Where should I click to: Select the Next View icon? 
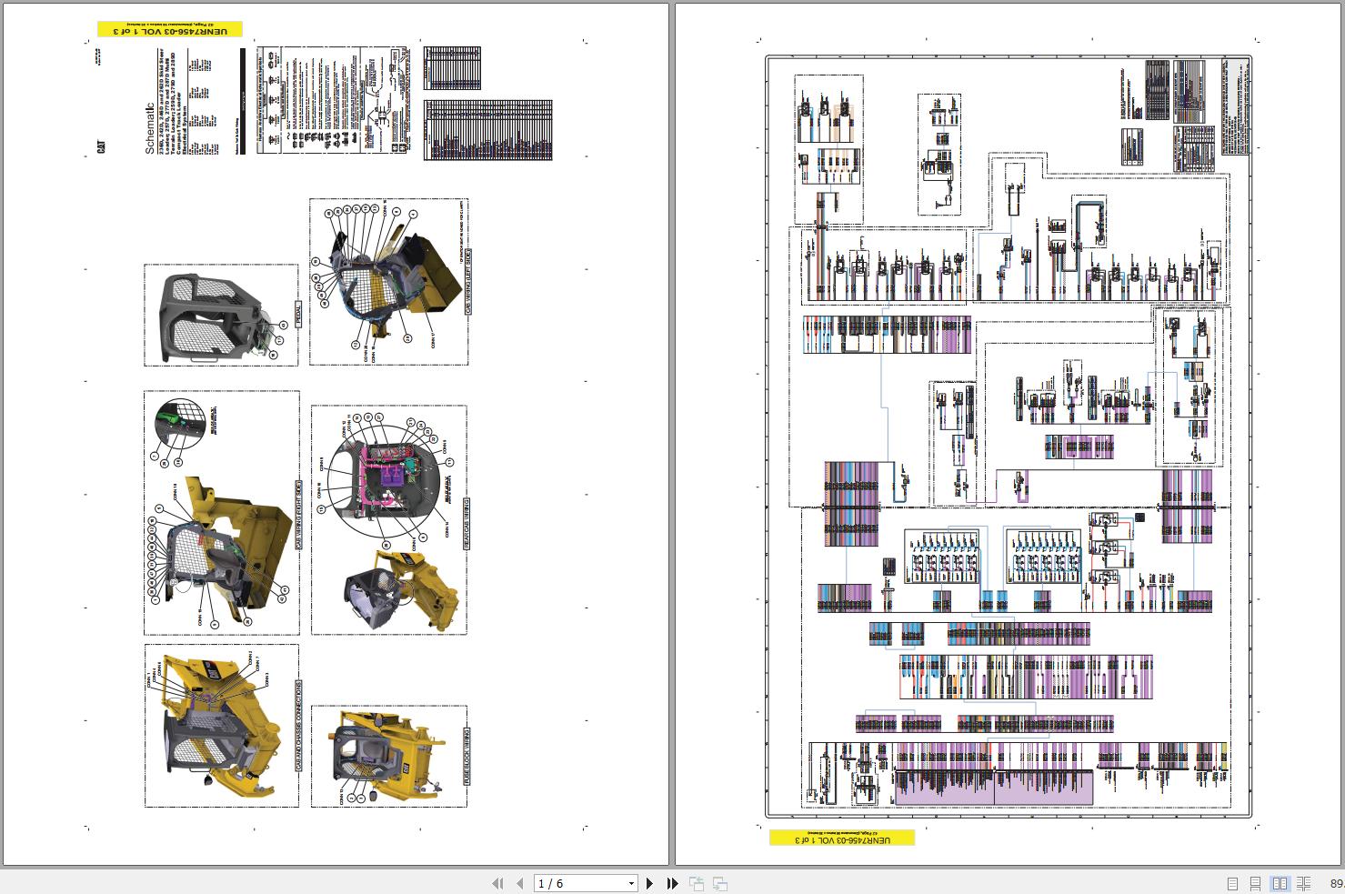click(x=719, y=883)
